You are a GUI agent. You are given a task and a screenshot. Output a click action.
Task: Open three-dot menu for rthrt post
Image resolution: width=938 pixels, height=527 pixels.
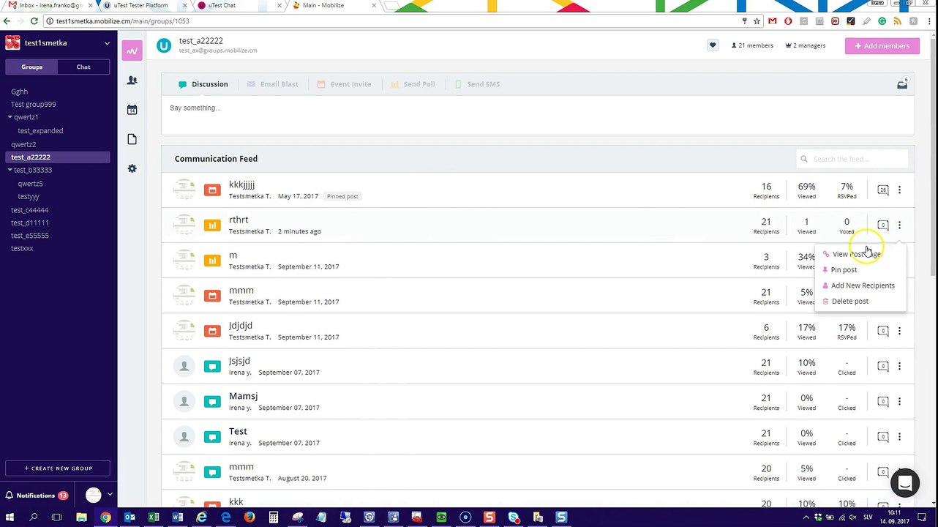pyautogui.click(x=899, y=225)
